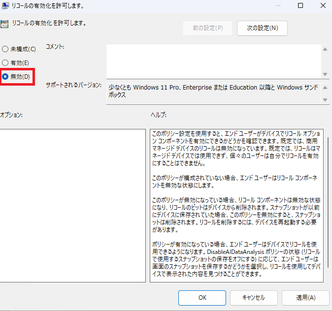The height and width of the screenshot is (311, 332).
Task: Click the policy setting icon beside heading
Action: pyautogui.click(x=4, y=24)
